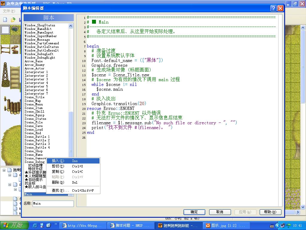Select ★自动提示 in the script list
This screenshot has width=306, height=230.
click(x=33, y=180)
